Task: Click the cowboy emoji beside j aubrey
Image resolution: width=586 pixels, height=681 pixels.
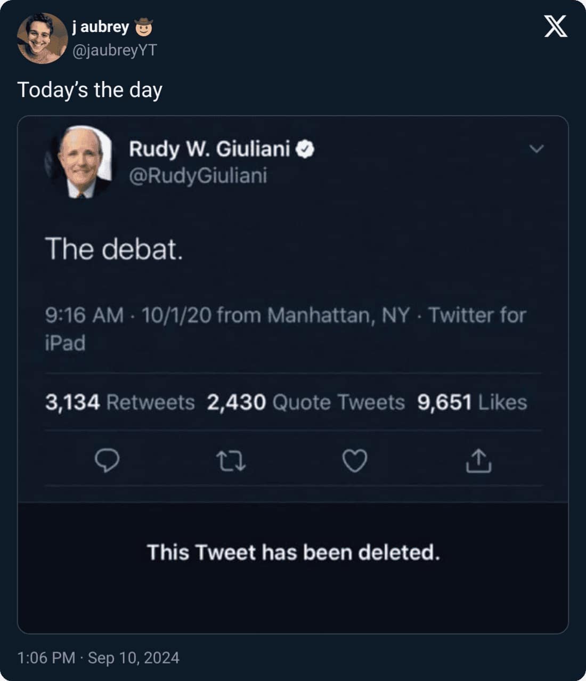Action: tap(143, 26)
